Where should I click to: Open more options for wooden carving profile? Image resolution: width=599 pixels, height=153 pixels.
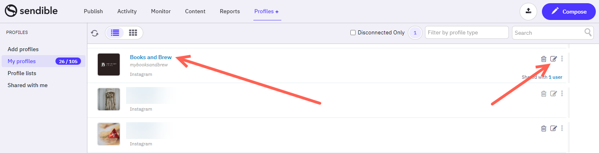click(x=562, y=93)
